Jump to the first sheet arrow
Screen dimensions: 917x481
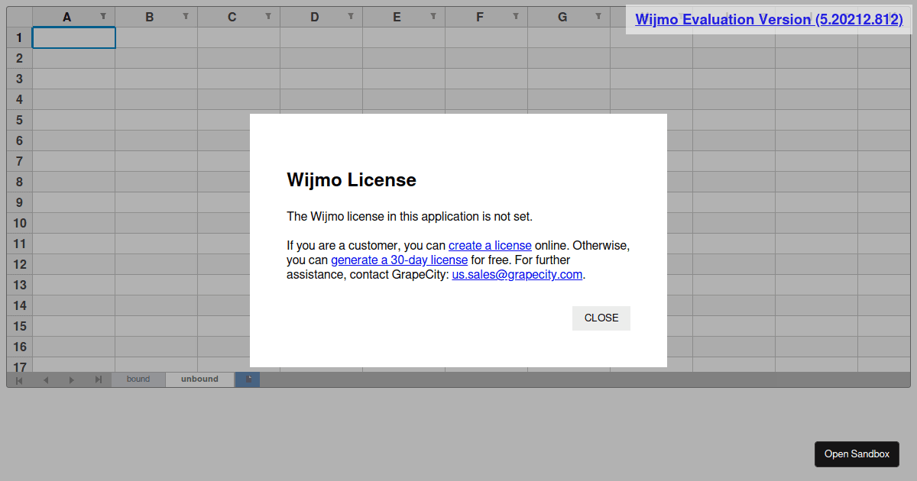click(18, 379)
